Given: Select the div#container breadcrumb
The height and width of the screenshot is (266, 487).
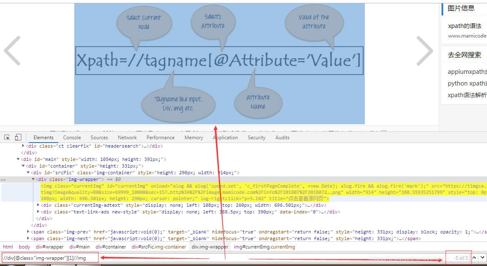Looking at the screenshot, I should (111, 247).
